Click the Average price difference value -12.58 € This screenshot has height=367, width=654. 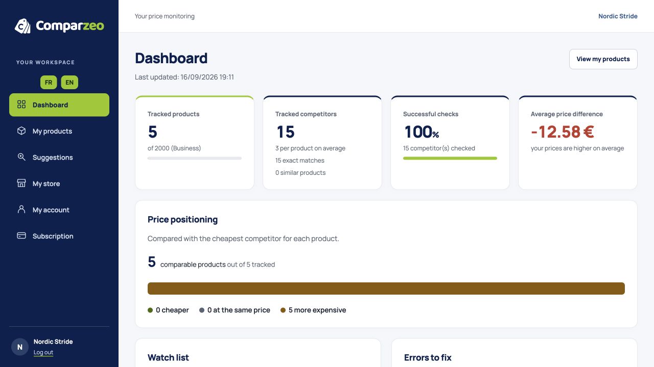click(x=563, y=132)
